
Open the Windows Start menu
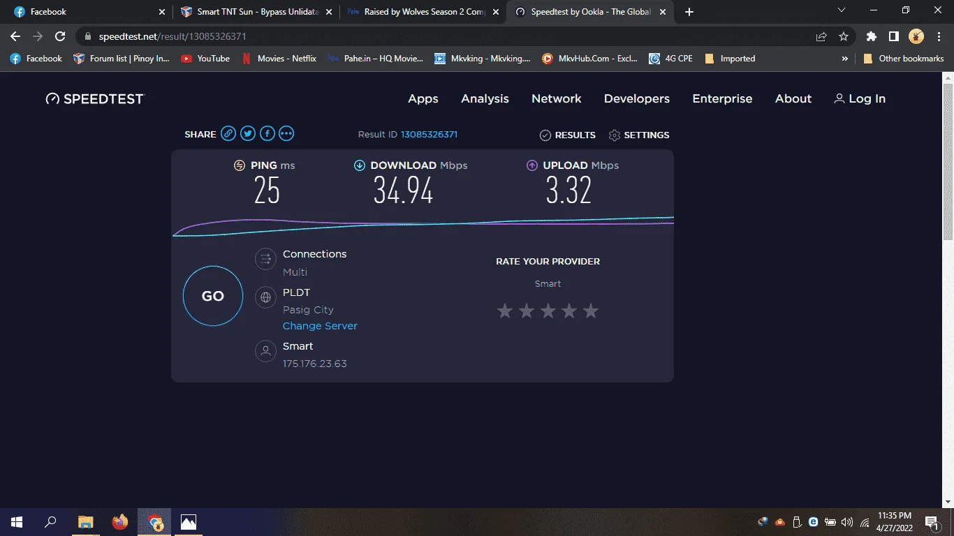pos(16,522)
